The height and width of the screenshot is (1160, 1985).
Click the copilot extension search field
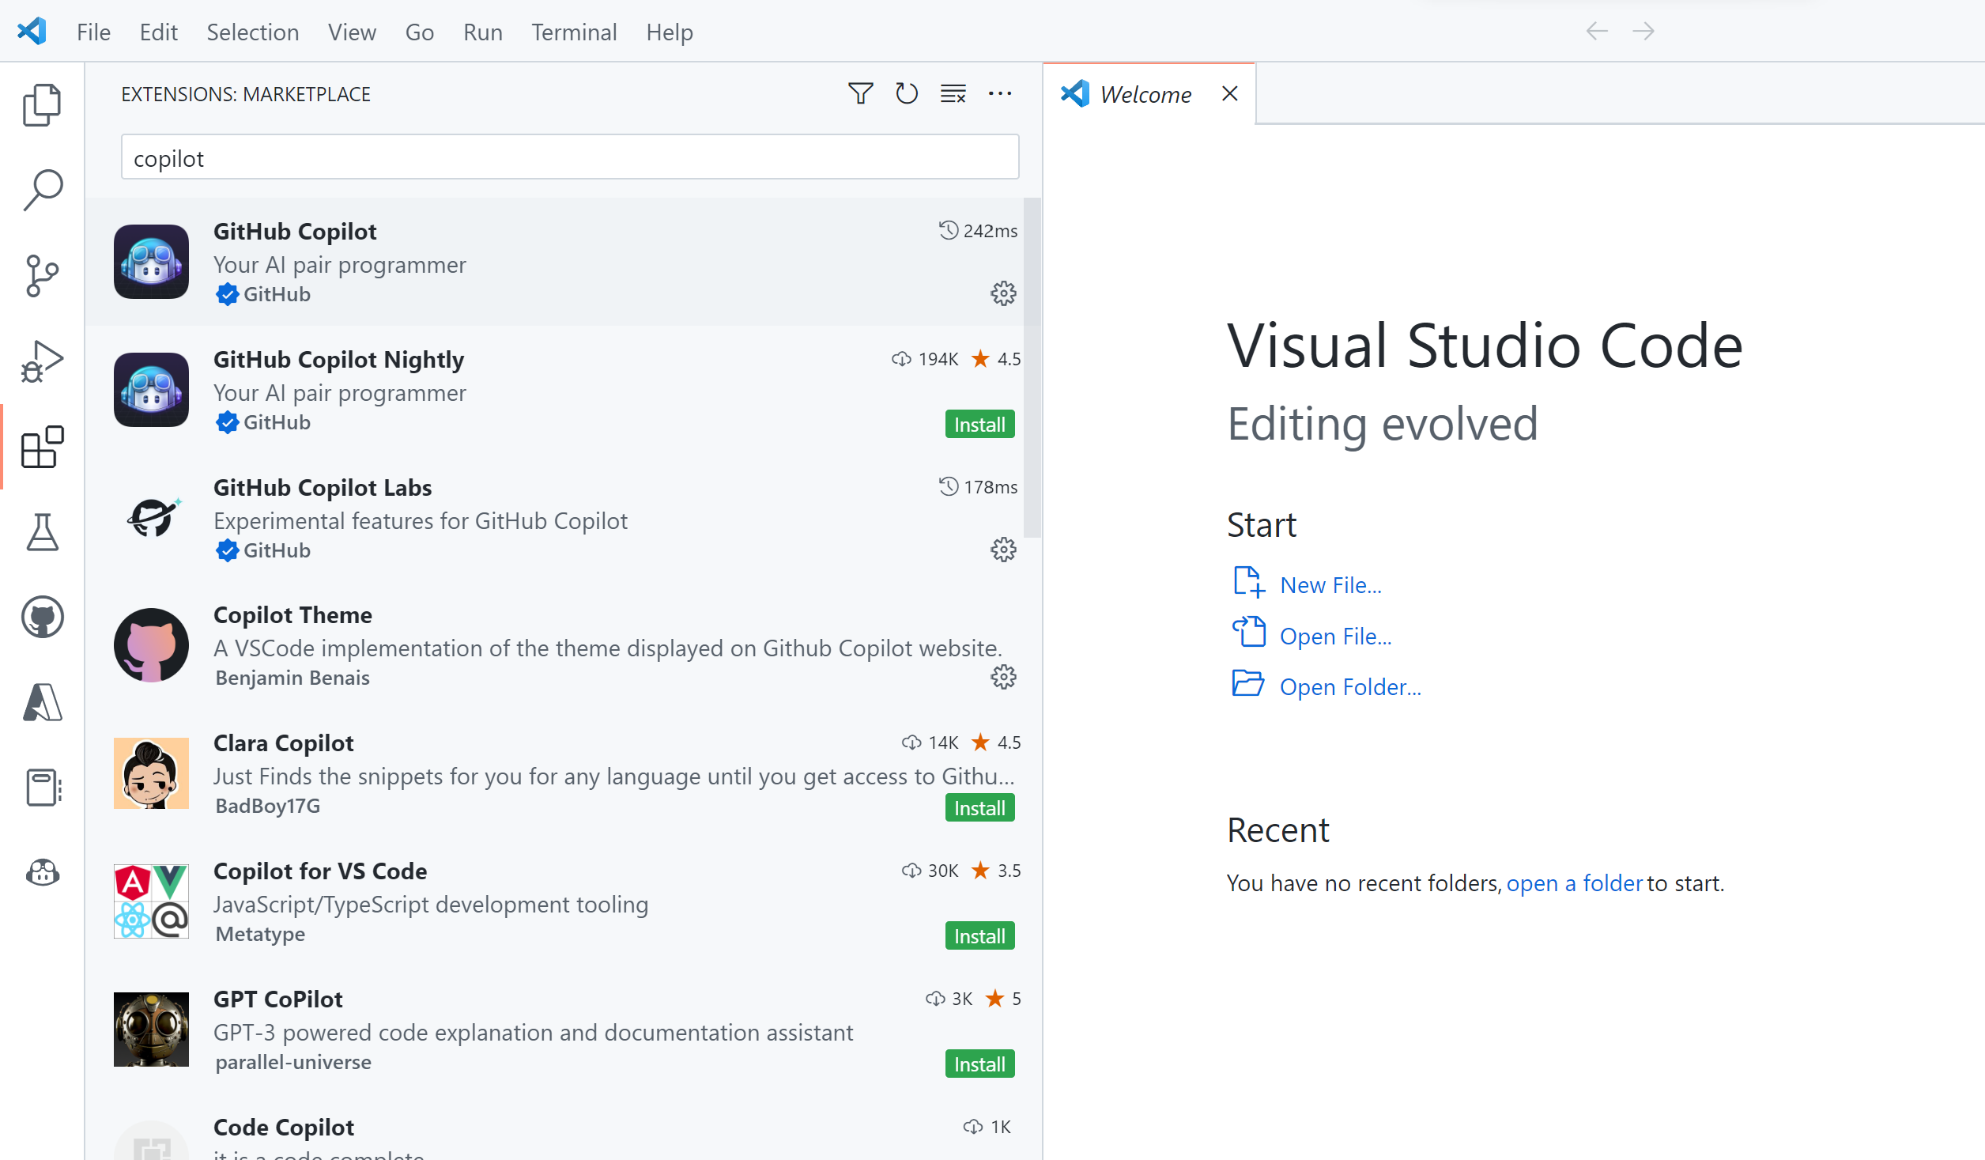(x=569, y=157)
